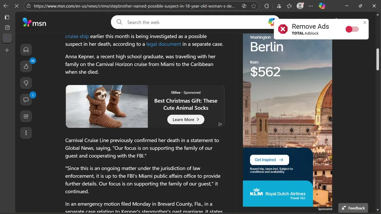Add this page to favorites star

(x=254, y=6)
